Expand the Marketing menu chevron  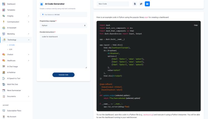[29, 34]
